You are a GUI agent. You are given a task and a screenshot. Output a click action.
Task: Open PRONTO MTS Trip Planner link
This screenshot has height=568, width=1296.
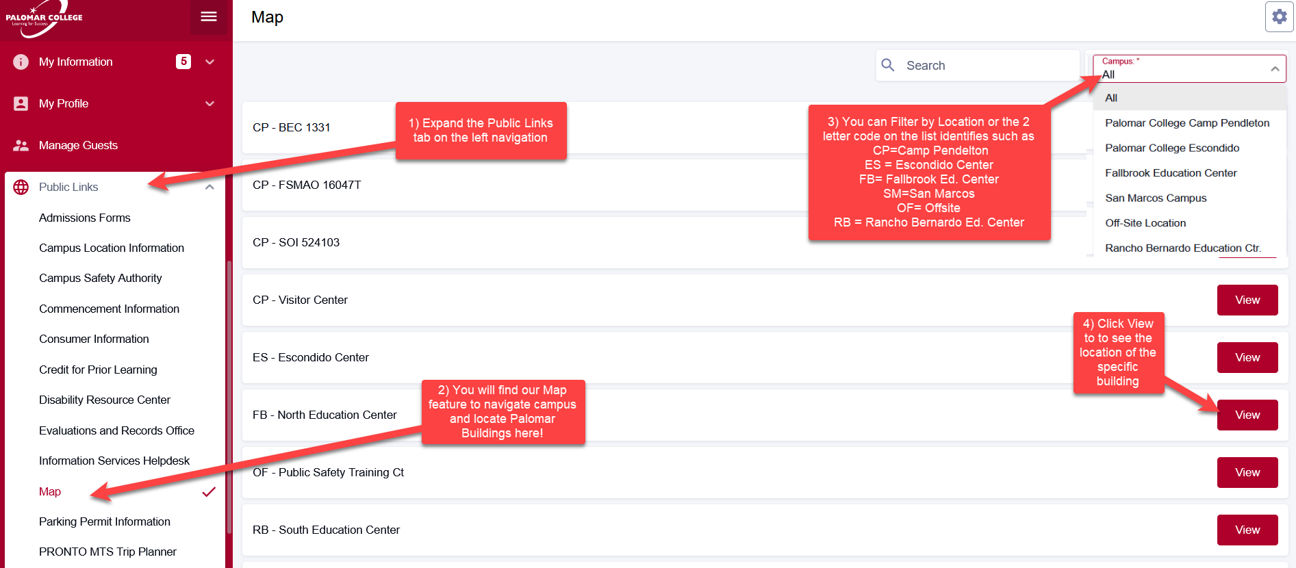tap(108, 552)
